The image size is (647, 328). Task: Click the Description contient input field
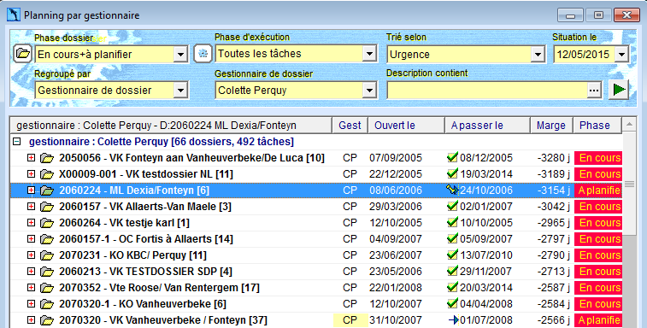pos(487,91)
